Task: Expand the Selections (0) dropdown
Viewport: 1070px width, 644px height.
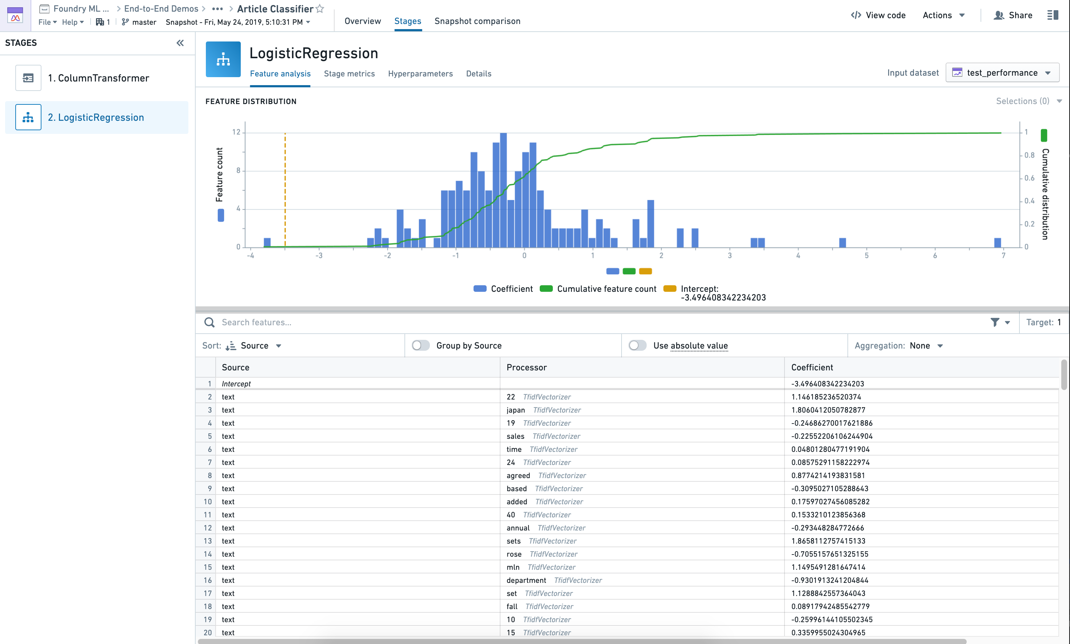Action: (x=1029, y=101)
